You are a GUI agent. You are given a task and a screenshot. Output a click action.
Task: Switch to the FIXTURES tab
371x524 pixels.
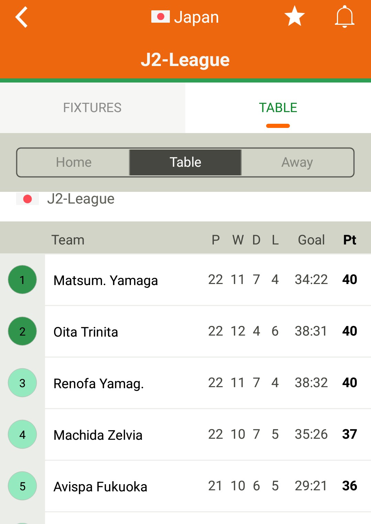point(92,108)
